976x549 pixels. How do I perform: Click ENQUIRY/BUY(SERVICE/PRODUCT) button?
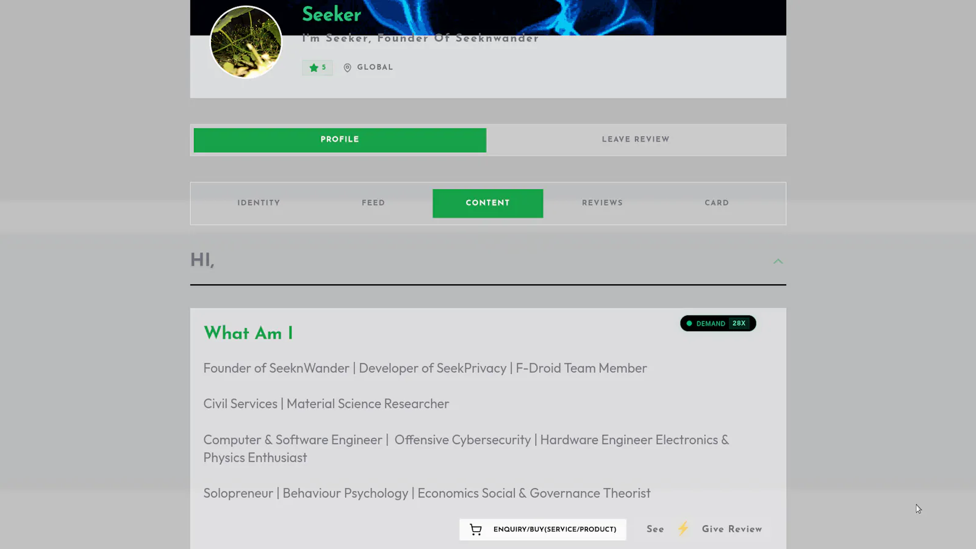(543, 529)
